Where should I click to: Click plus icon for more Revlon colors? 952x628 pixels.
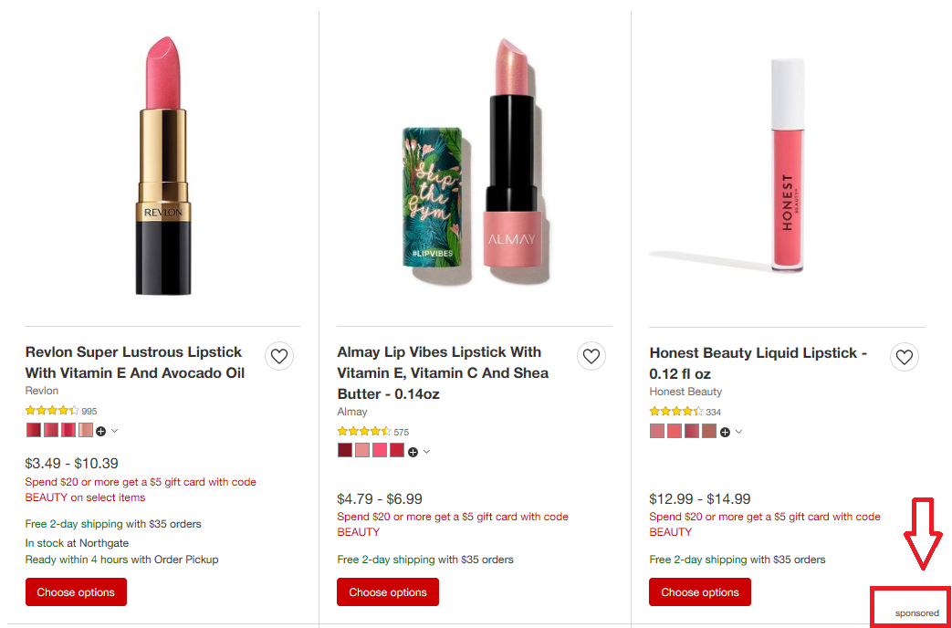click(x=100, y=431)
